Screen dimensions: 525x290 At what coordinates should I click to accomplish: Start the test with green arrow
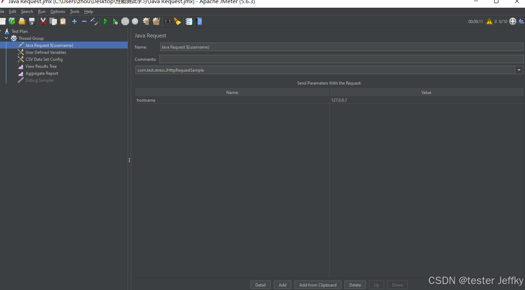click(105, 21)
